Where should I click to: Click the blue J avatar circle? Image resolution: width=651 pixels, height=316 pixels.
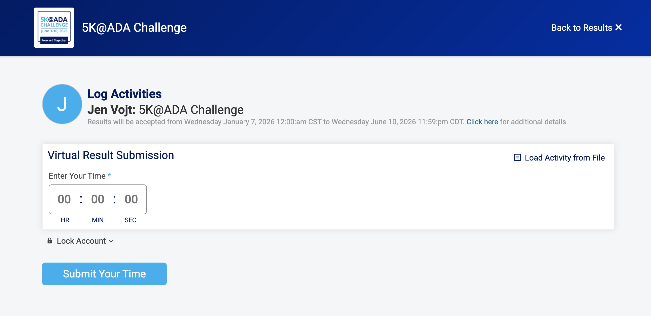click(x=62, y=104)
